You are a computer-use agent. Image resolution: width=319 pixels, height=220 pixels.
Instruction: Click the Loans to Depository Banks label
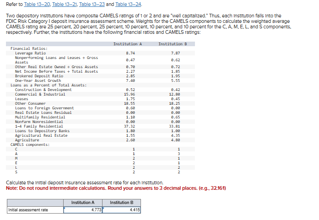point(42,131)
